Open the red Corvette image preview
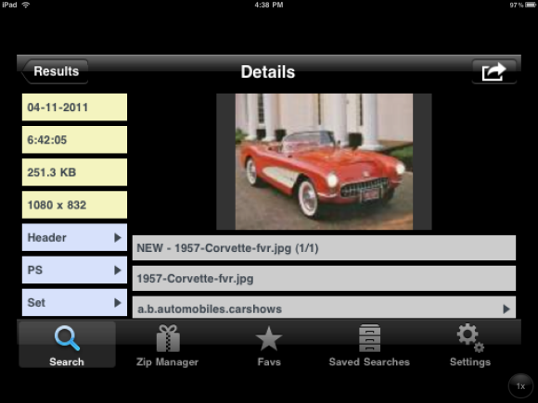Image resolution: width=538 pixels, height=403 pixels. pyautogui.click(x=324, y=161)
